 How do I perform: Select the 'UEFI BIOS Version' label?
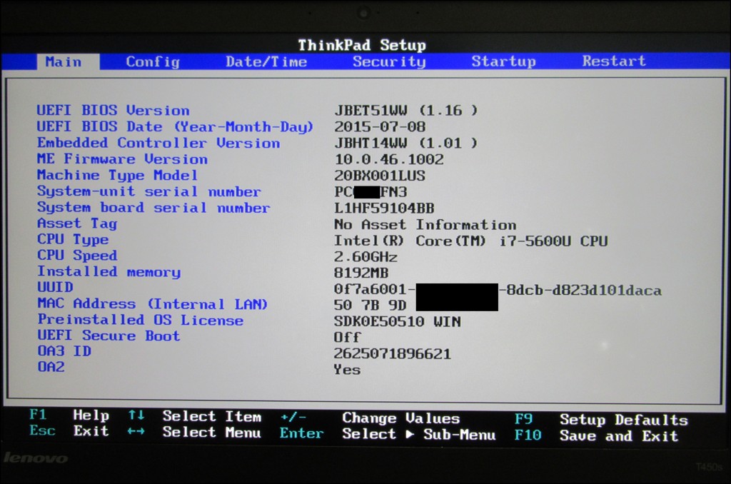click(113, 111)
